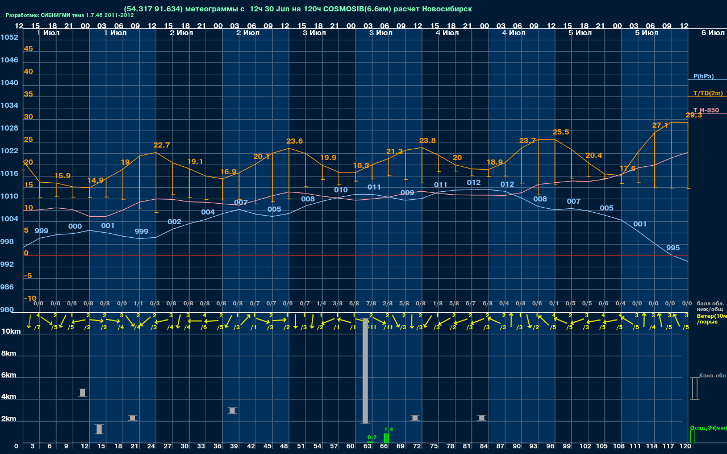Click the convective cloud marker above hour 21

pyautogui.click(x=132, y=418)
